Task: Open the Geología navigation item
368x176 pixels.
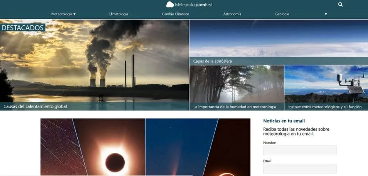Action: pyautogui.click(x=282, y=14)
